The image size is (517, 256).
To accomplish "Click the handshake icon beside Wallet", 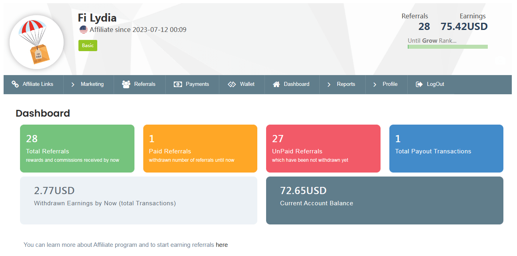I will pos(232,84).
